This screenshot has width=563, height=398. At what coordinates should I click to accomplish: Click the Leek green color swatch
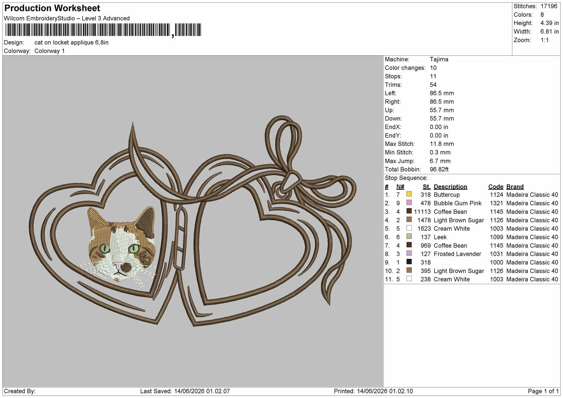(409, 237)
